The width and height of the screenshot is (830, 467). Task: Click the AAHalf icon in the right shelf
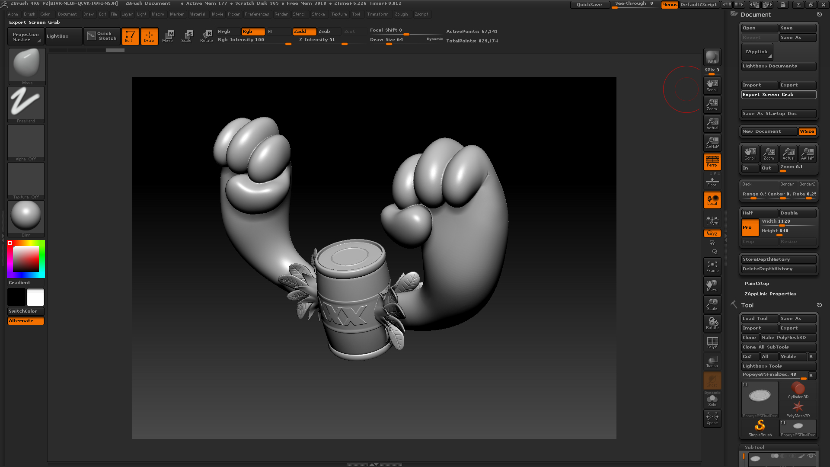(x=712, y=142)
